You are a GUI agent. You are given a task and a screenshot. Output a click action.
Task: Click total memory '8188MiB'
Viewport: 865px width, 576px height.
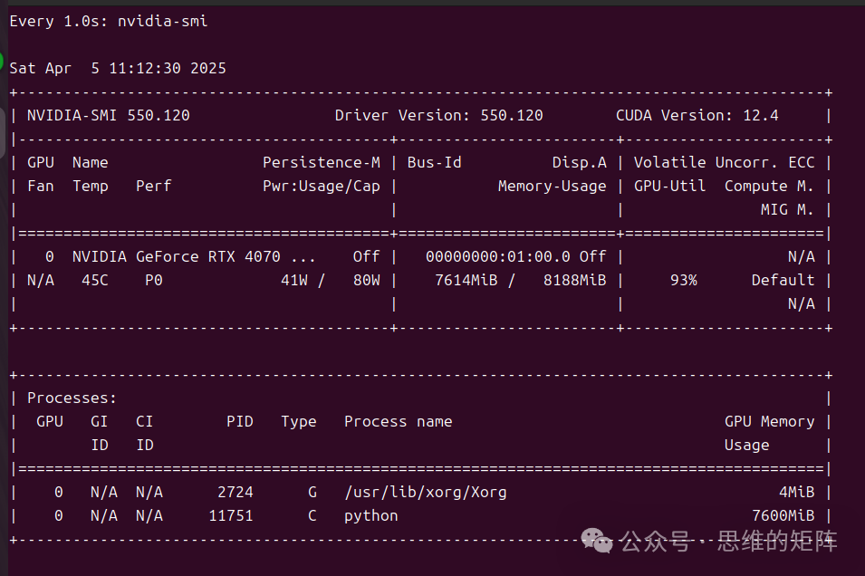tap(575, 280)
